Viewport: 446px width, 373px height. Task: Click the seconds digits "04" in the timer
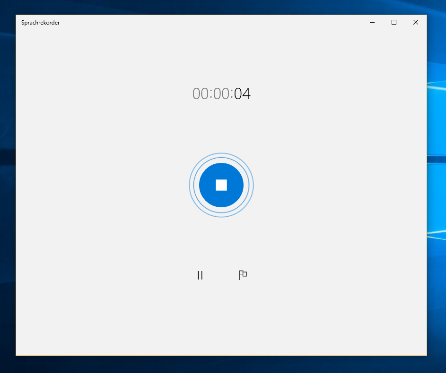point(242,94)
